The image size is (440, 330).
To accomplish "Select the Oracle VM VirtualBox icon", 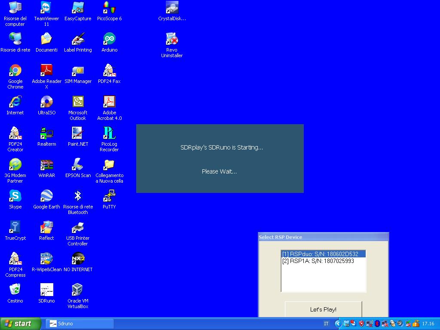I will pos(78,290).
